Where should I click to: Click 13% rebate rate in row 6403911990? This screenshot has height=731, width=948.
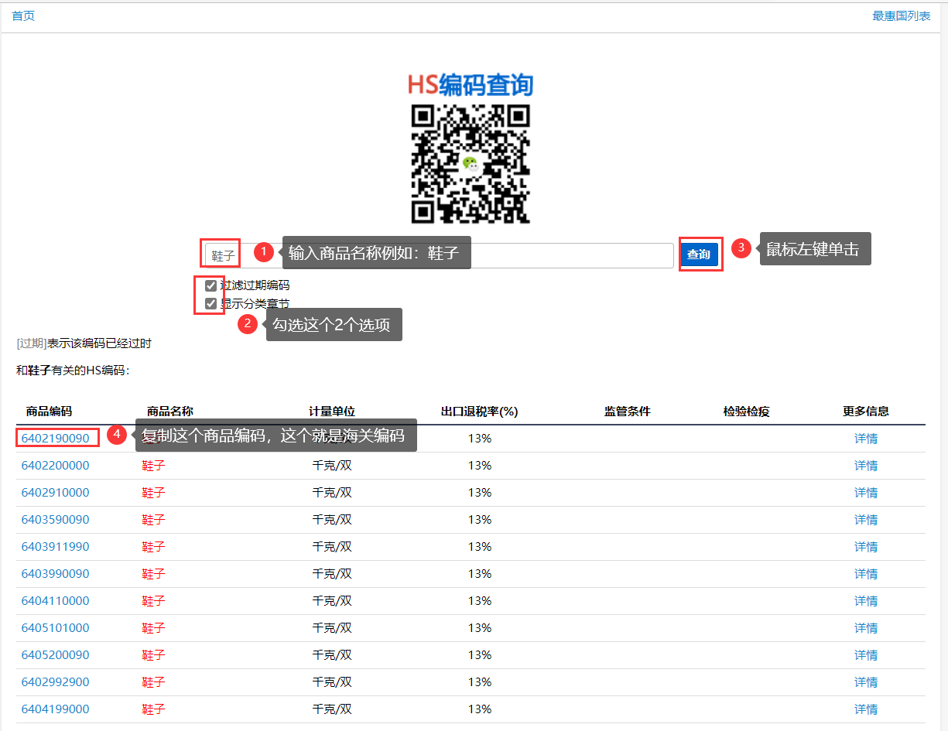click(480, 547)
